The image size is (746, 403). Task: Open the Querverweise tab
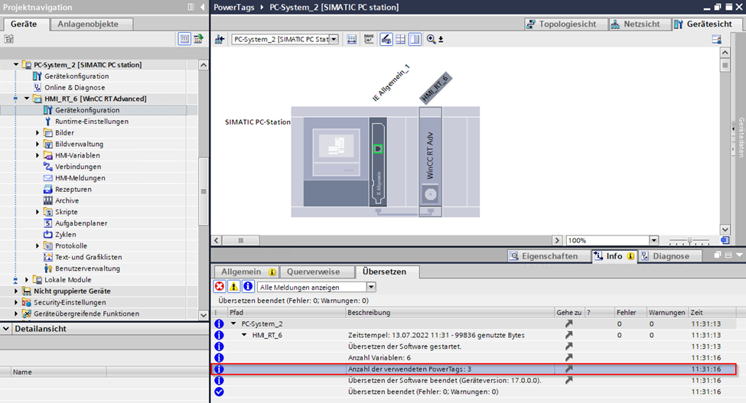click(314, 271)
